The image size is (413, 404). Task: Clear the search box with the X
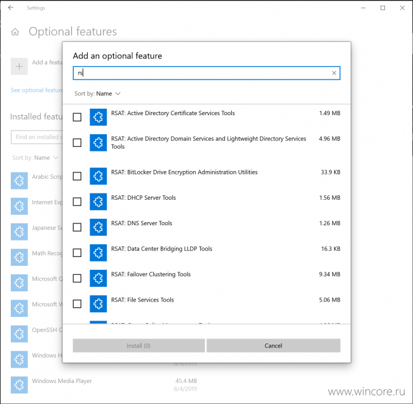click(334, 73)
